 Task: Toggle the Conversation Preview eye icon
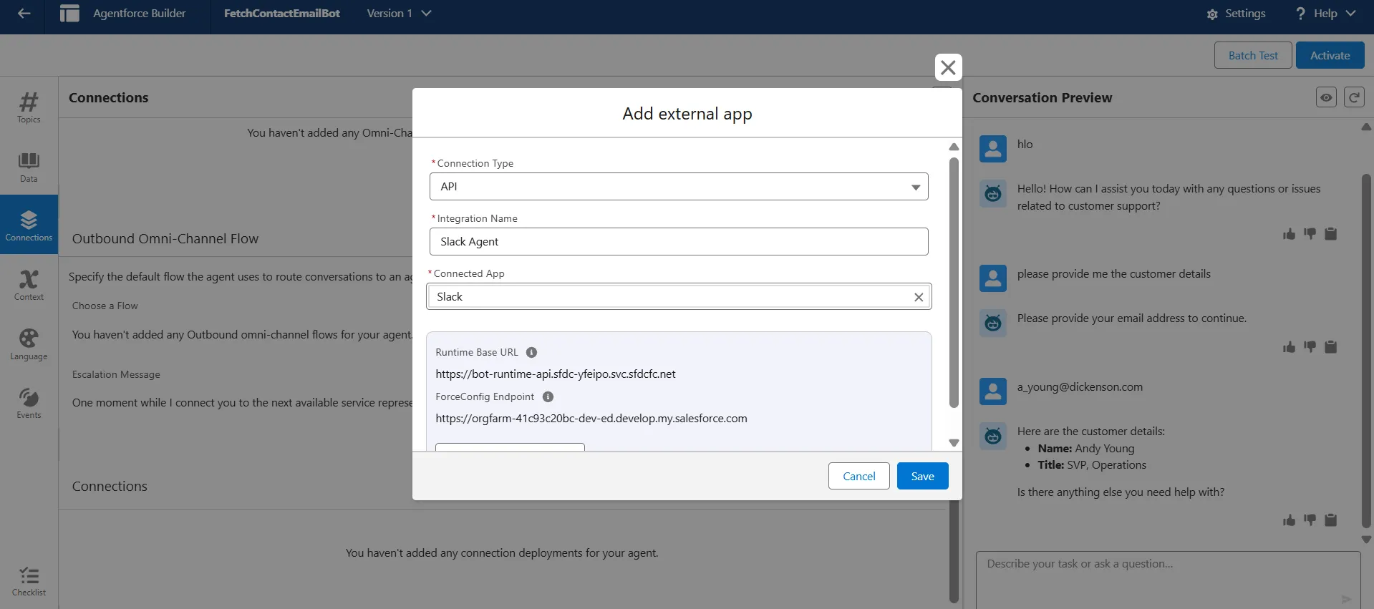(1326, 97)
